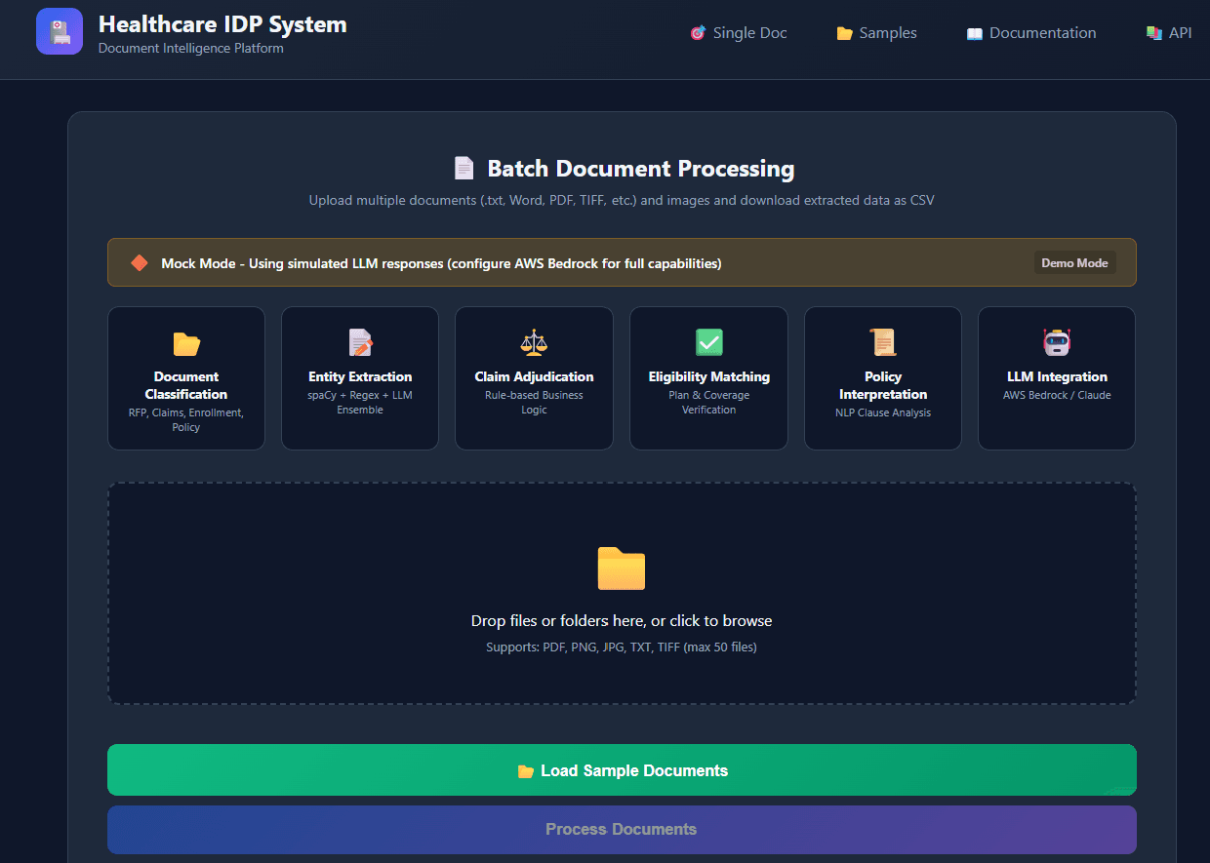1210x863 pixels.
Task: Click the Entity Extraction document icon
Action: 359,343
